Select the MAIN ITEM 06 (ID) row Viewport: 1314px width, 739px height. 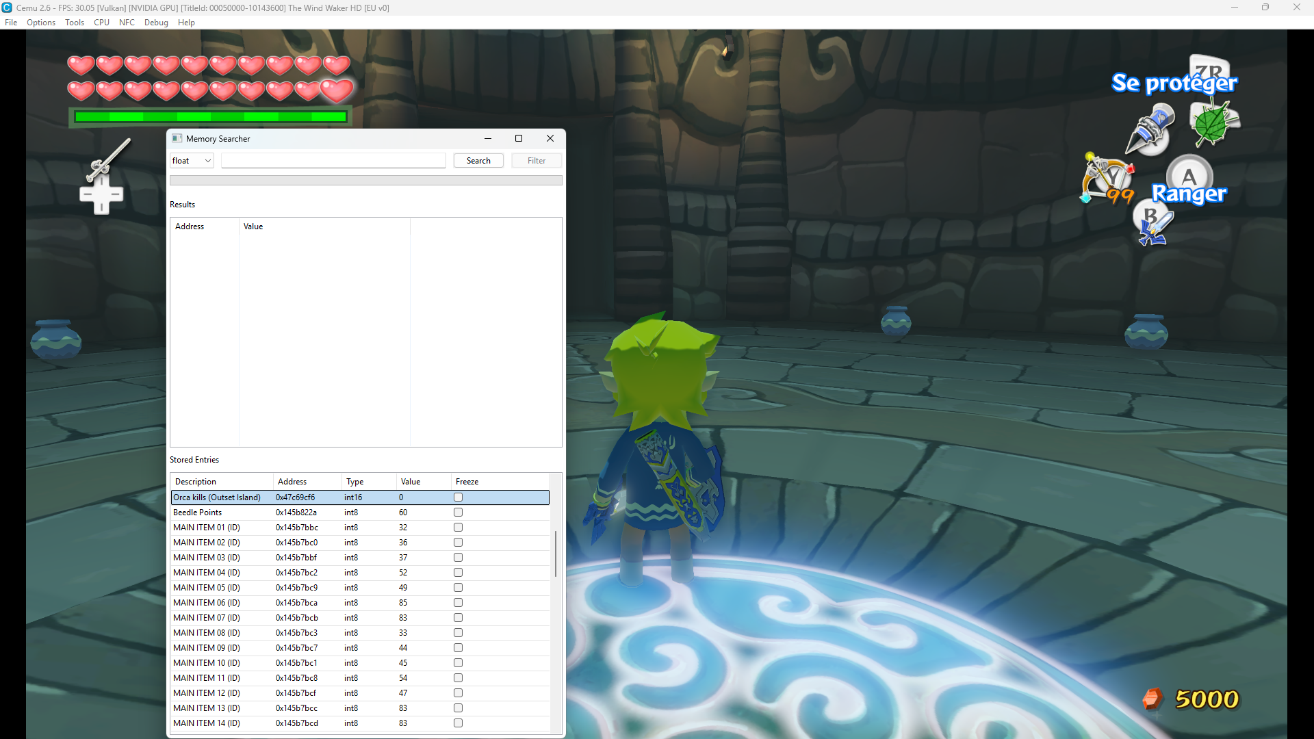pos(360,603)
